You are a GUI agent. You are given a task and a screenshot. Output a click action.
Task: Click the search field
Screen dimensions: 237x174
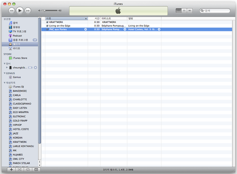click(x=215, y=11)
